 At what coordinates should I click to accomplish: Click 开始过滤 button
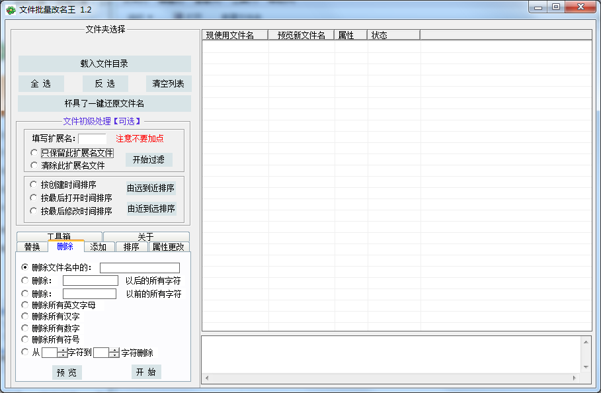pos(149,159)
